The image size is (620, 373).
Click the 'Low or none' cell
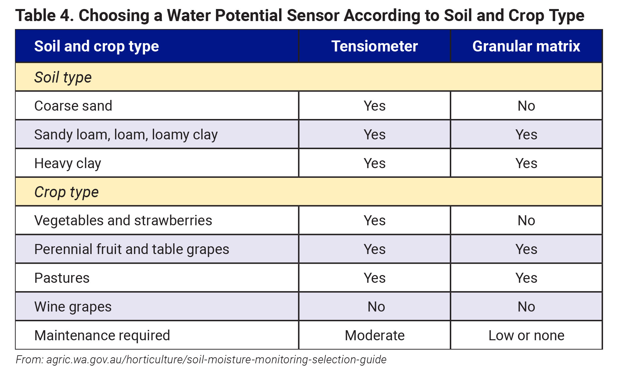[x=526, y=336]
